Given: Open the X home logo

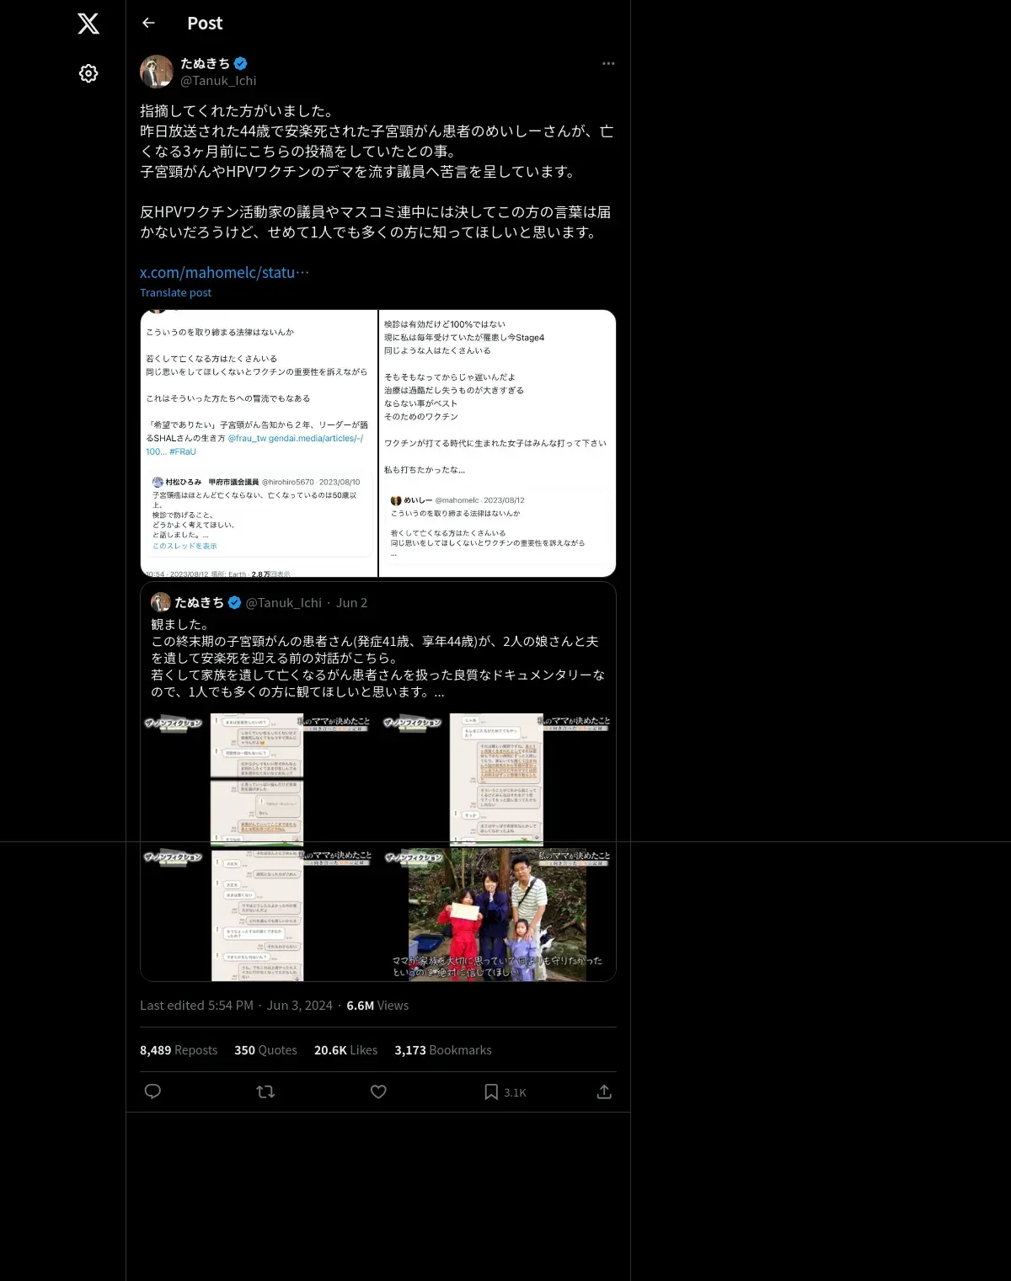Looking at the screenshot, I should click(88, 24).
